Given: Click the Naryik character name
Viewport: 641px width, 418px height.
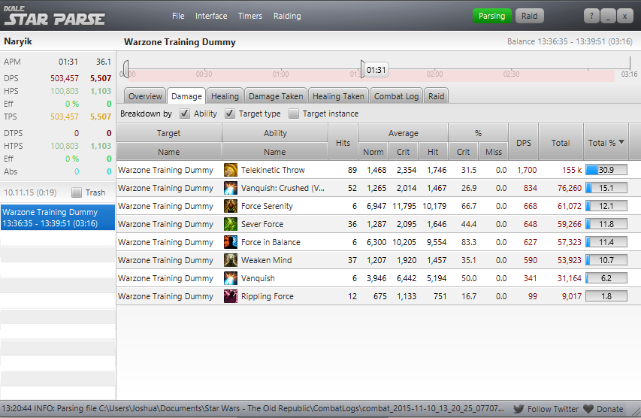Looking at the screenshot, I should click(18, 41).
